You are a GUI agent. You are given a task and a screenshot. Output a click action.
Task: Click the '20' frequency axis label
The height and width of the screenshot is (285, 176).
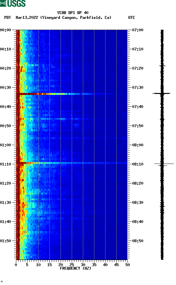coord(61,265)
